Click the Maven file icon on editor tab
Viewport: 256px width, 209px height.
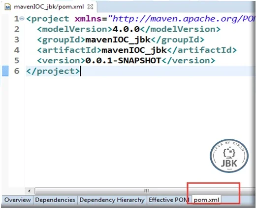[8, 7]
